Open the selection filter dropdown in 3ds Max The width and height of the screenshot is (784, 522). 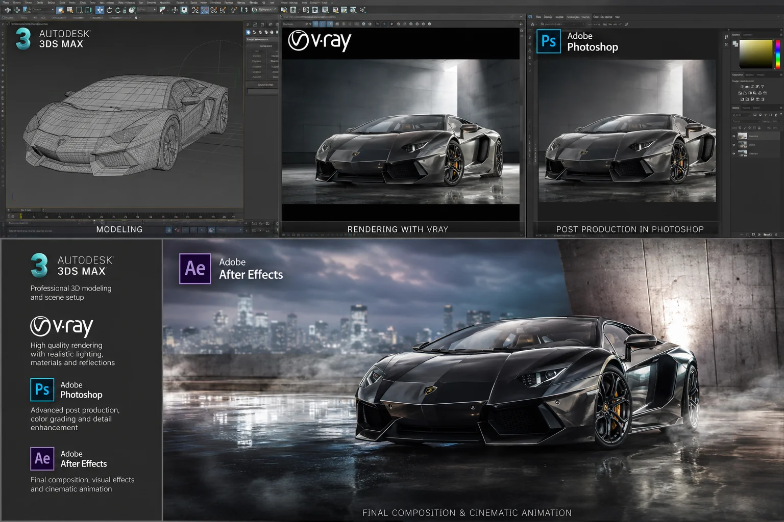[43, 10]
